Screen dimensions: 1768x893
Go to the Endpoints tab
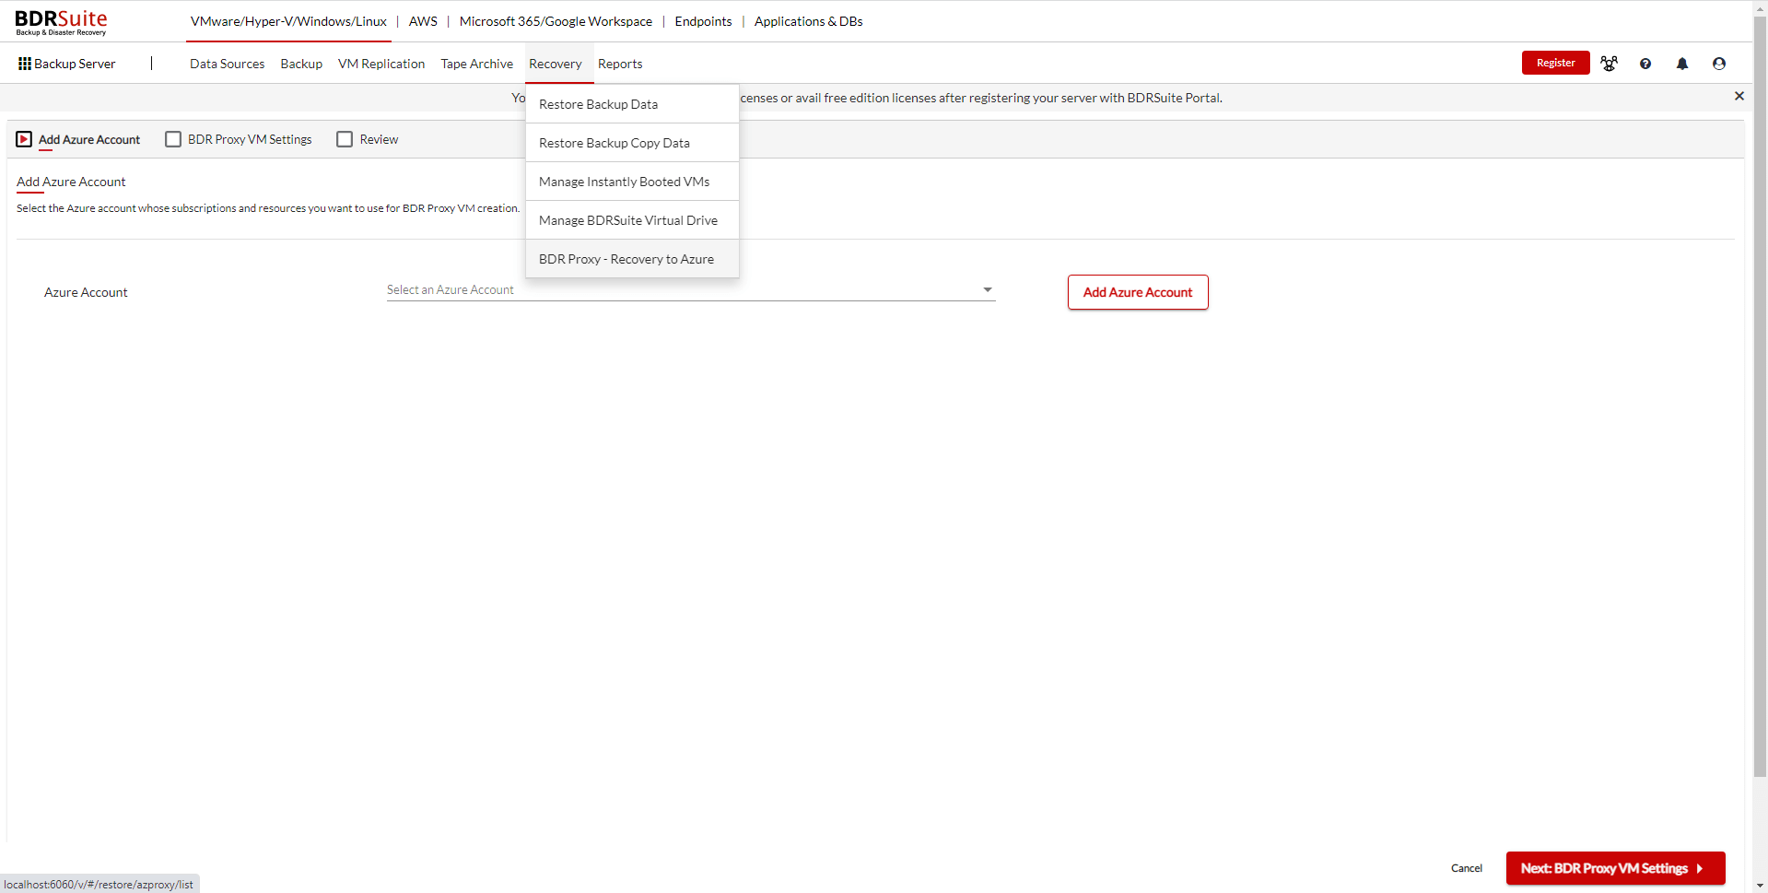click(703, 21)
